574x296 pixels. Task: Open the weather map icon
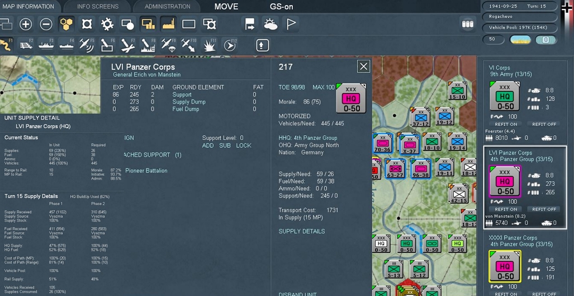click(271, 24)
